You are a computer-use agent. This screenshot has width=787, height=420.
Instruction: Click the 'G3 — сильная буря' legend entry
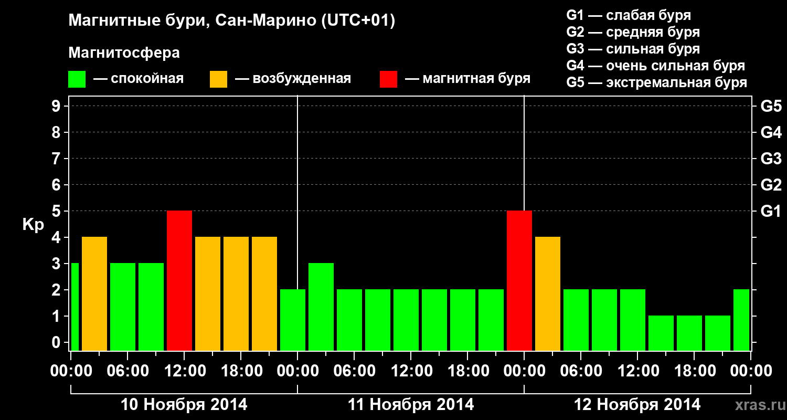click(x=633, y=49)
